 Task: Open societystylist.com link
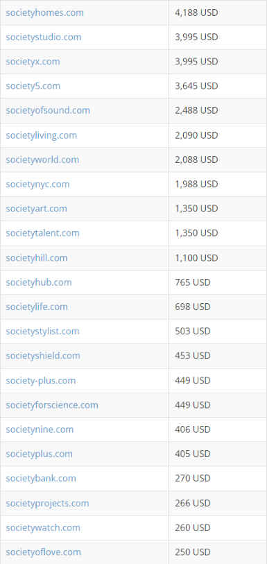pyautogui.click(x=42, y=332)
